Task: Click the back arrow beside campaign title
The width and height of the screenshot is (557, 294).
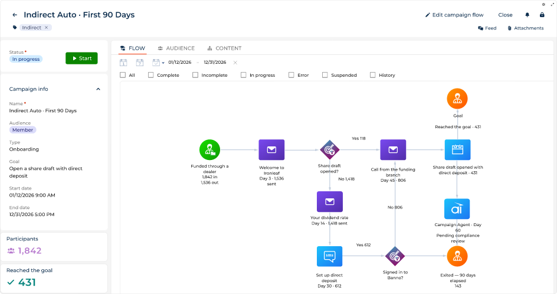Action: (x=15, y=15)
